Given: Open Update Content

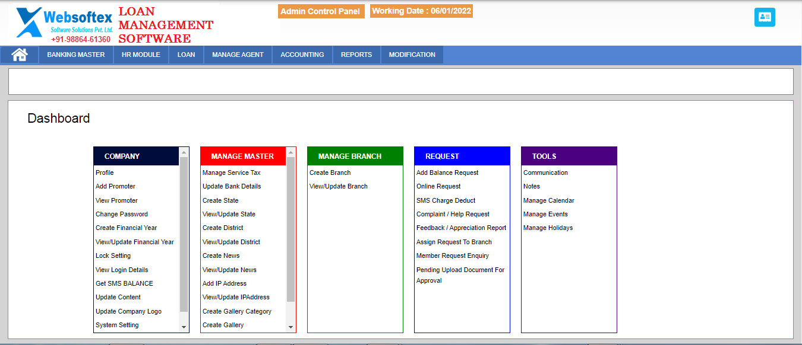Looking at the screenshot, I should coord(118,297).
